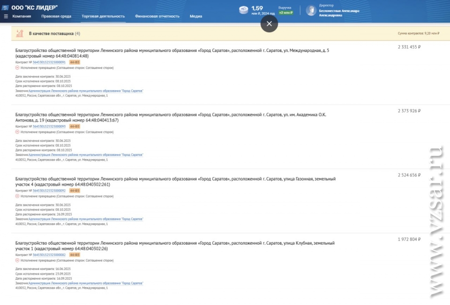Image resolution: width=450 pixels, height=305 pixels.
Task: Select the Торговая деятельность tab
Action: point(103,16)
